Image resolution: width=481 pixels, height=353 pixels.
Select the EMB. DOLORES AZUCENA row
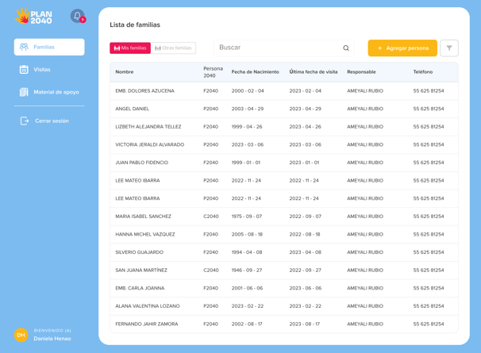[x=284, y=90]
